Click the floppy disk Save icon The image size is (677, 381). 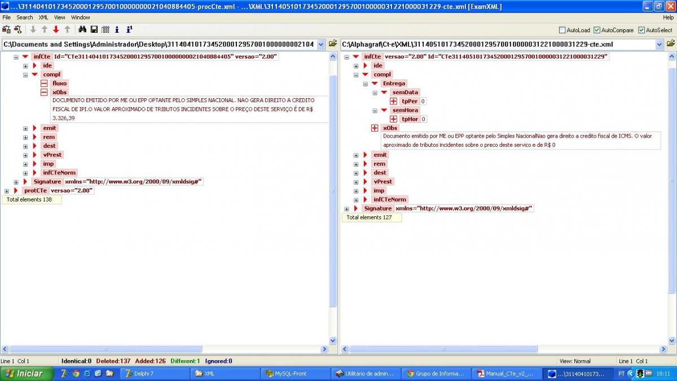94,29
